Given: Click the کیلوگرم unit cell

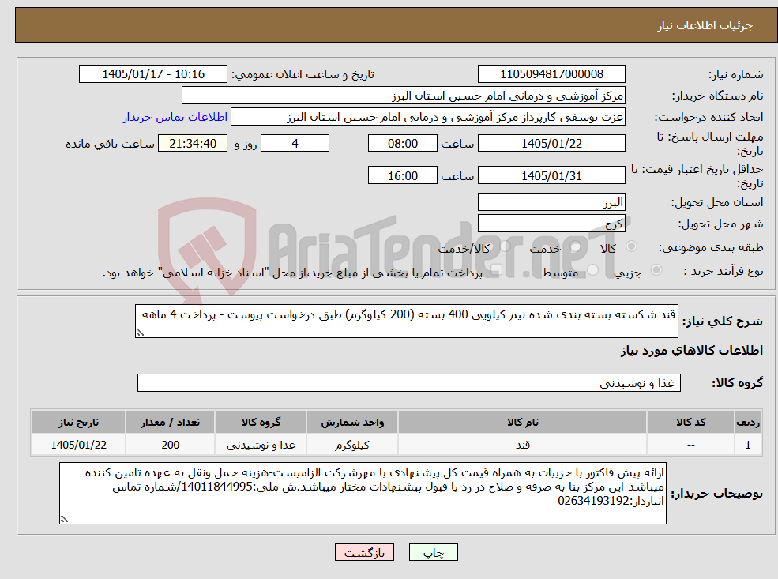Looking at the screenshot, I should tap(352, 445).
